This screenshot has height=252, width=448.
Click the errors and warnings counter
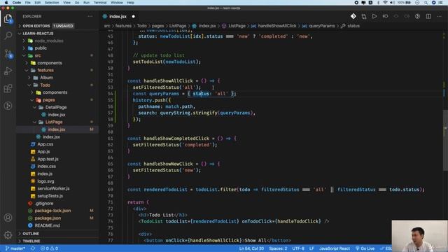49,248
